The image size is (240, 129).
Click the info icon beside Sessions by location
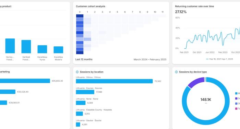[77, 72]
